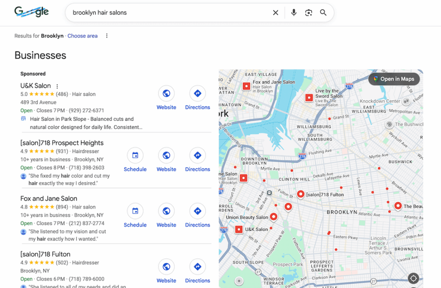Select the [salon]718 Fulton map pin

click(x=300, y=194)
